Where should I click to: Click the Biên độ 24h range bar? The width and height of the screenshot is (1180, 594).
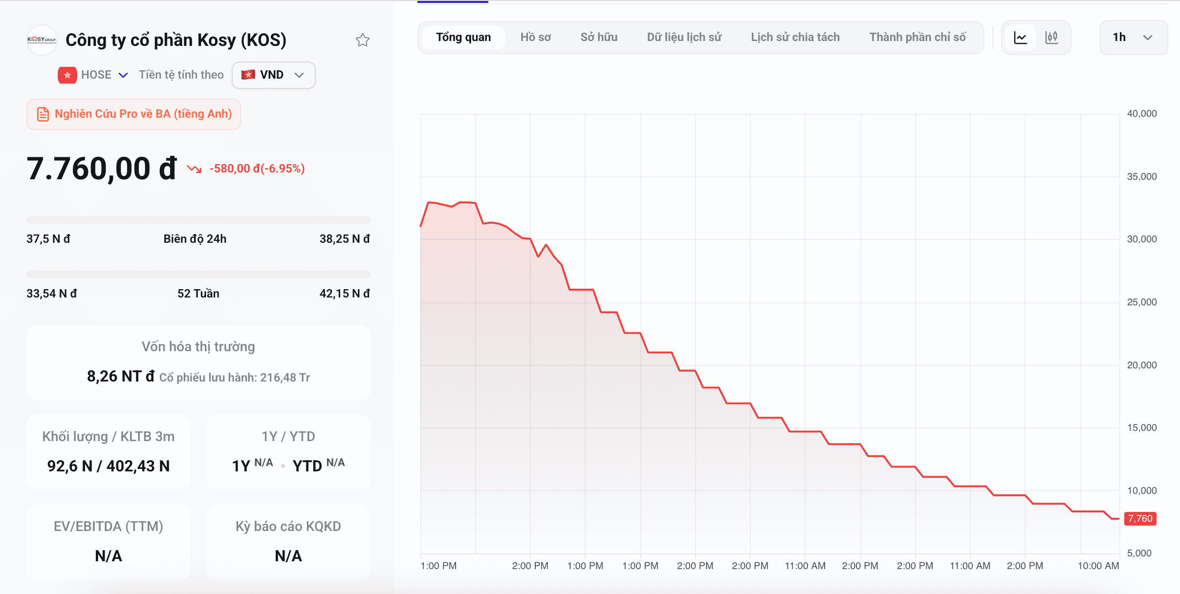point(198,220)
